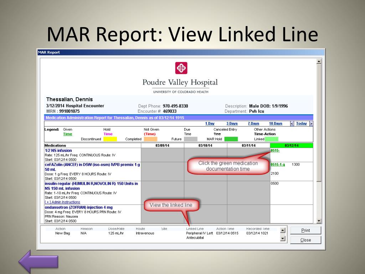This screenshot has height=274, width=365.
Task: Click the gray Future legend swatch
Action: 191,139
